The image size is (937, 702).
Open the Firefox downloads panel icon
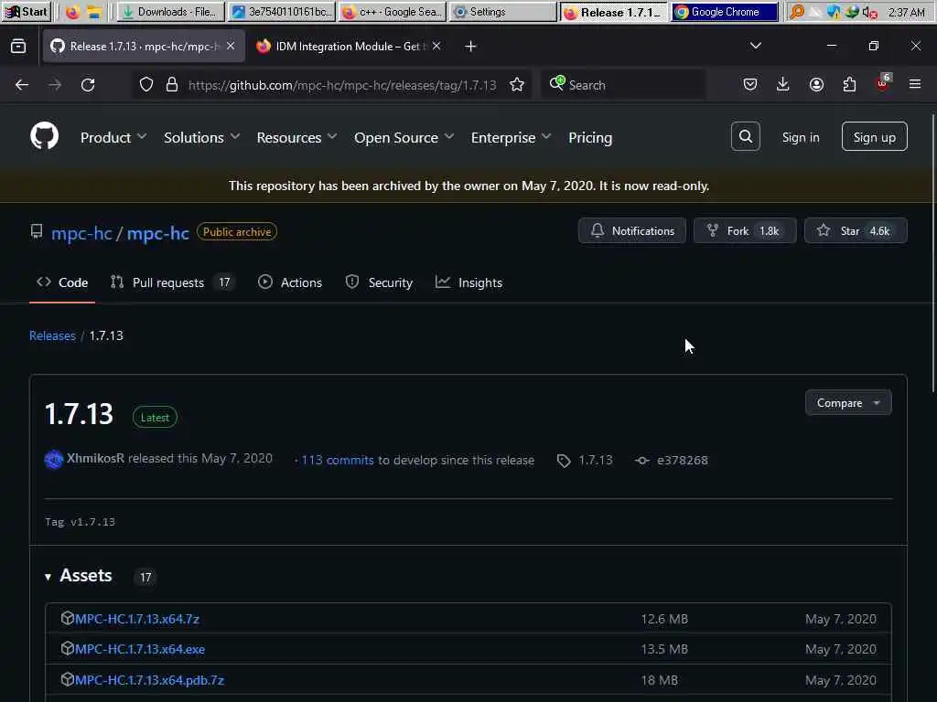coord(783,84)
